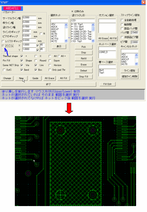Uncheck the Same NET Skip Via checkbox
Image resolution: width=147 pixels, height=212 pixels.
coord(22,65)
